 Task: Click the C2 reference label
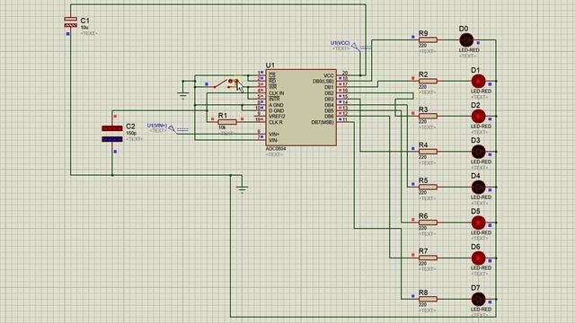coord(130,127)
